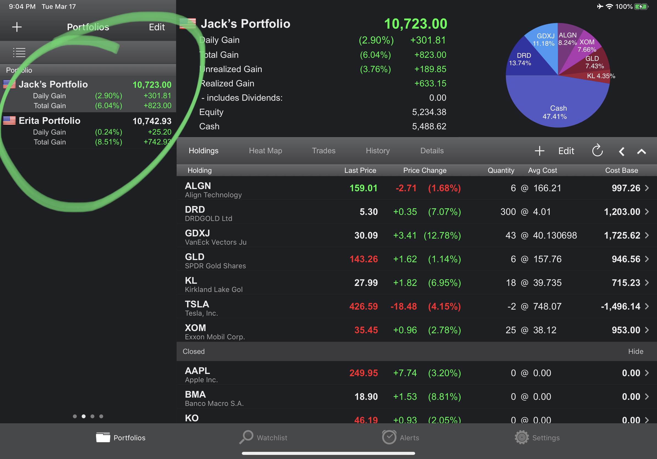Add a new holding with plus icon

[540, 151]
